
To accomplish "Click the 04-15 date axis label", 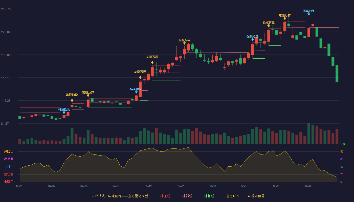I will pos(84,186).
